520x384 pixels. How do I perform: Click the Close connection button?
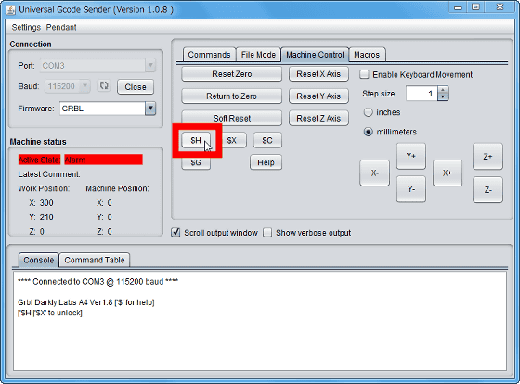point(136,87)
